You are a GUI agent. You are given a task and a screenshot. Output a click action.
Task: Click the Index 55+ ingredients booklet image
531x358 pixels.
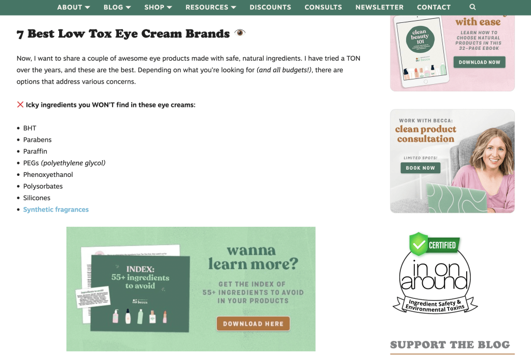132,288
